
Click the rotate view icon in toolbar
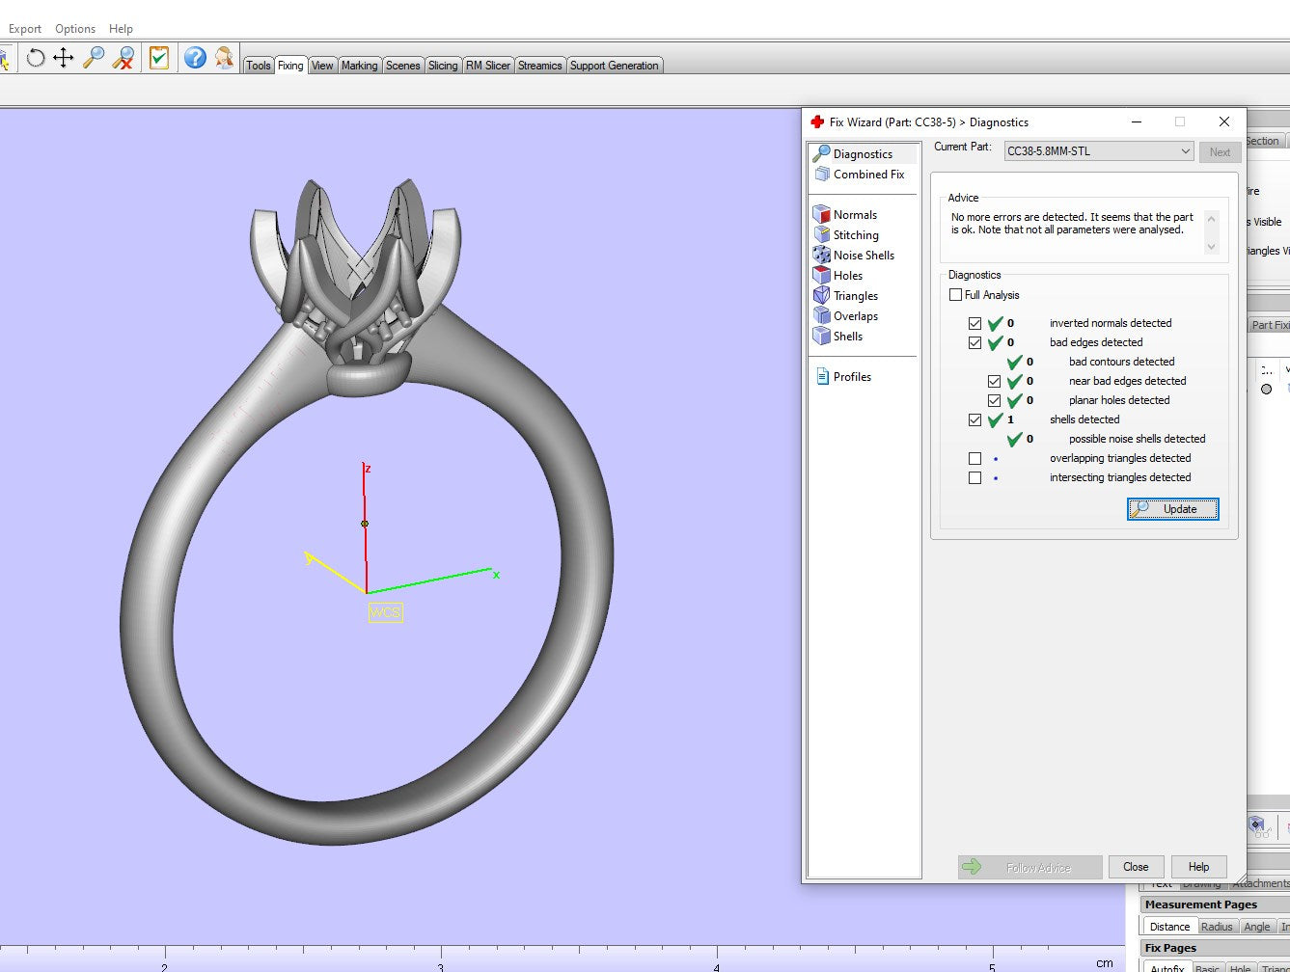[36, 58]
